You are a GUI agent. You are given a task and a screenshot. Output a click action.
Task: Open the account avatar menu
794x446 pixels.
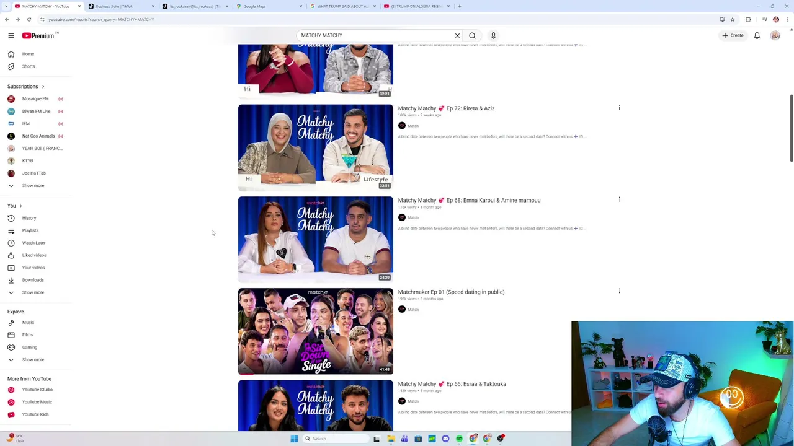tap(775, 35)
